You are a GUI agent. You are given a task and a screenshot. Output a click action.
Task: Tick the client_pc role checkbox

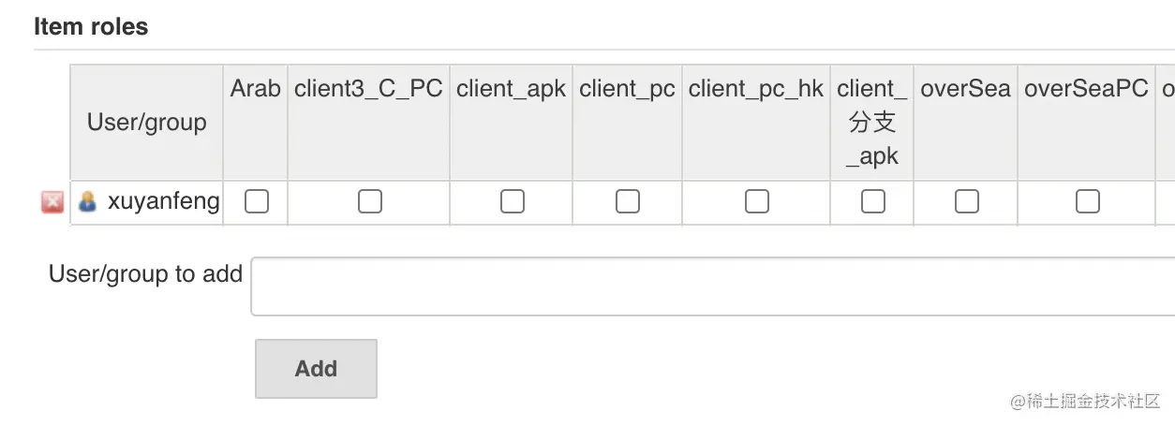(628, 201)
